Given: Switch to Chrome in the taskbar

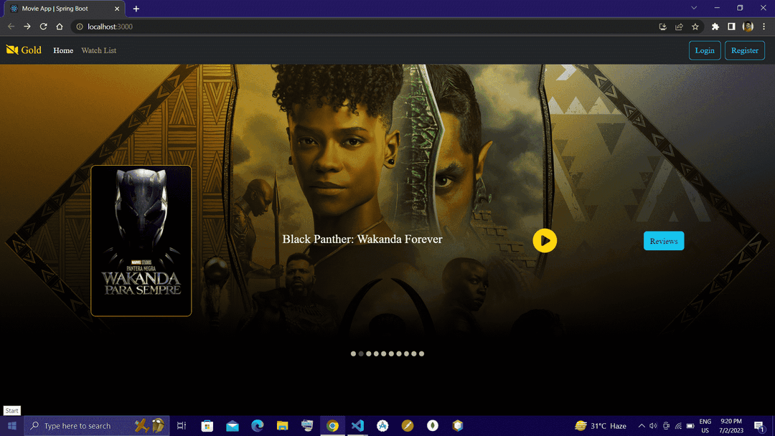Looking at the screenshot, I should [x=333, y=426].
